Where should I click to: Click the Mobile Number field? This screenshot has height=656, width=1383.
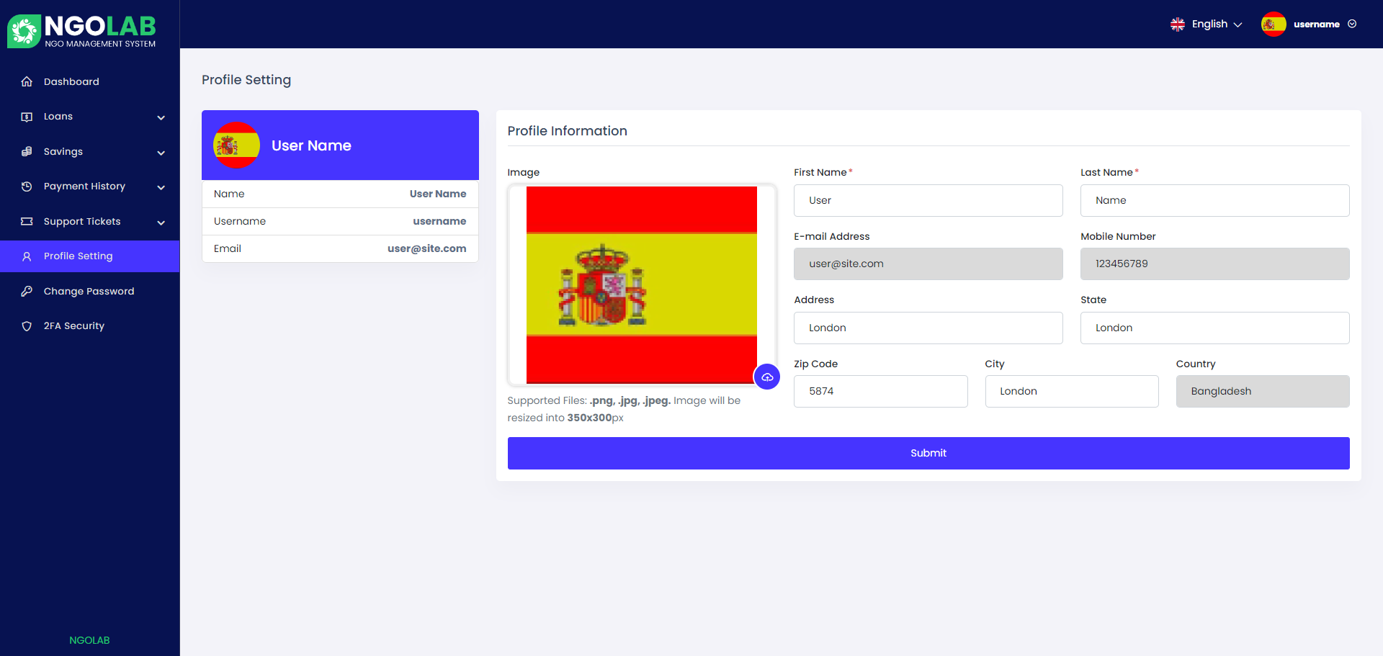point(1215,264)
